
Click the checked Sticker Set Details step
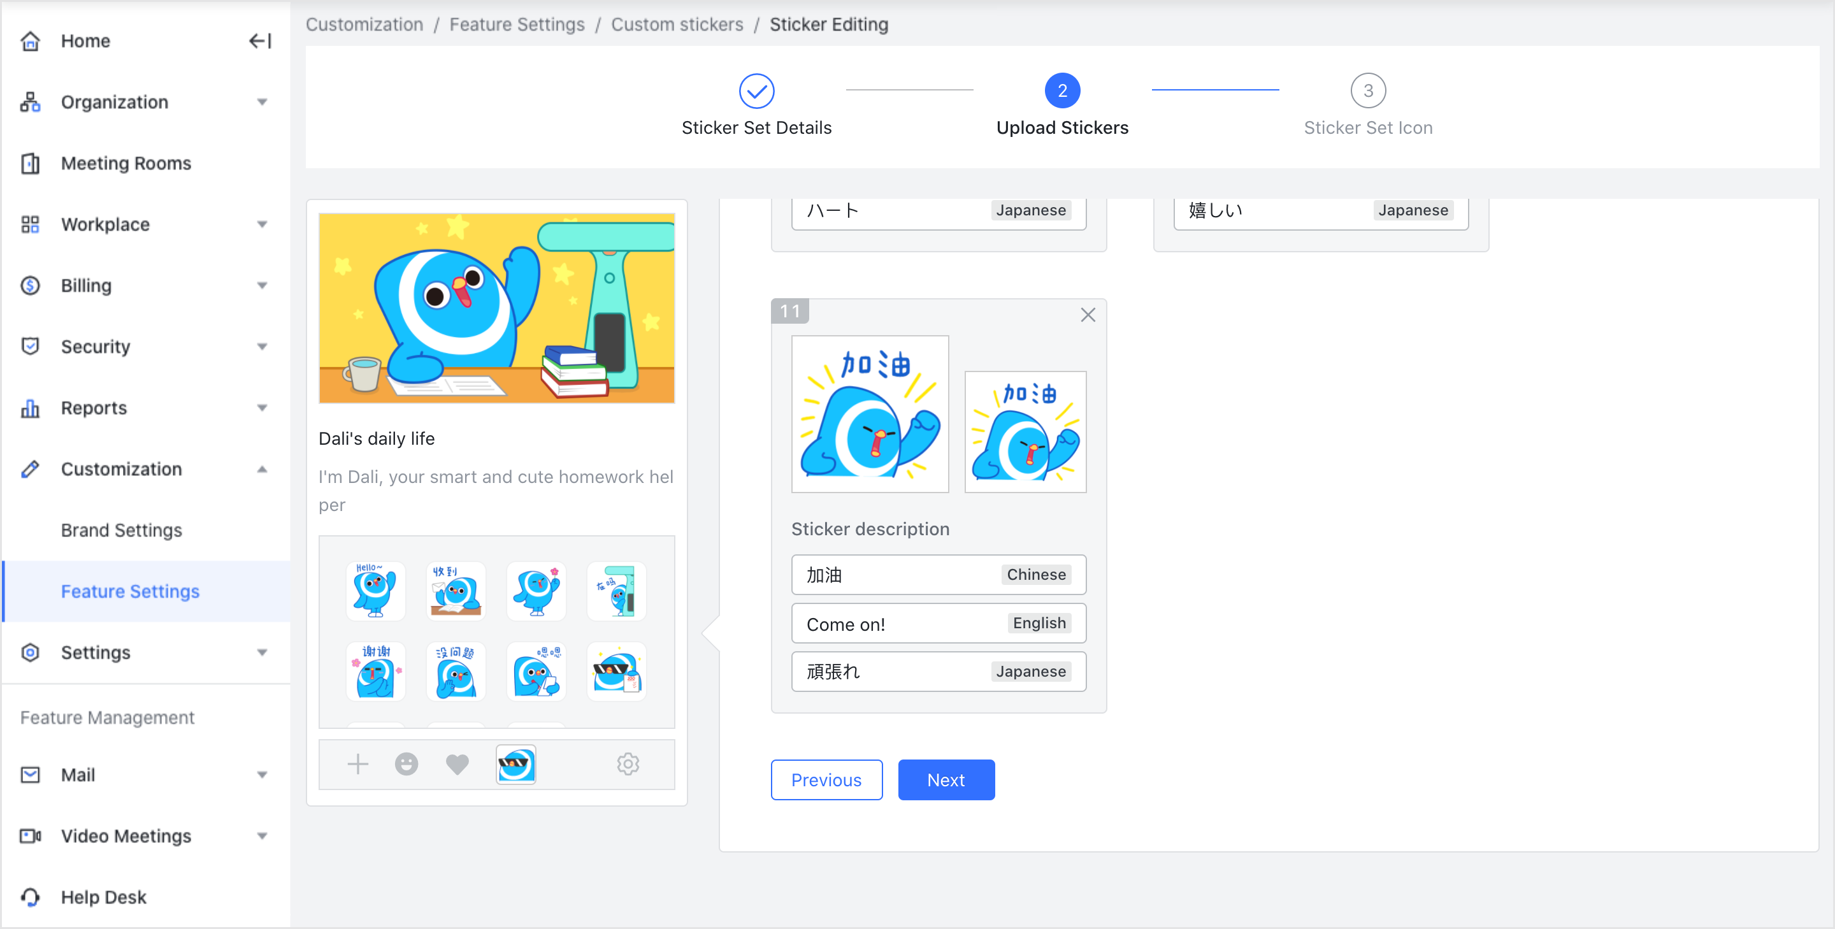click(x=756, y=91)
